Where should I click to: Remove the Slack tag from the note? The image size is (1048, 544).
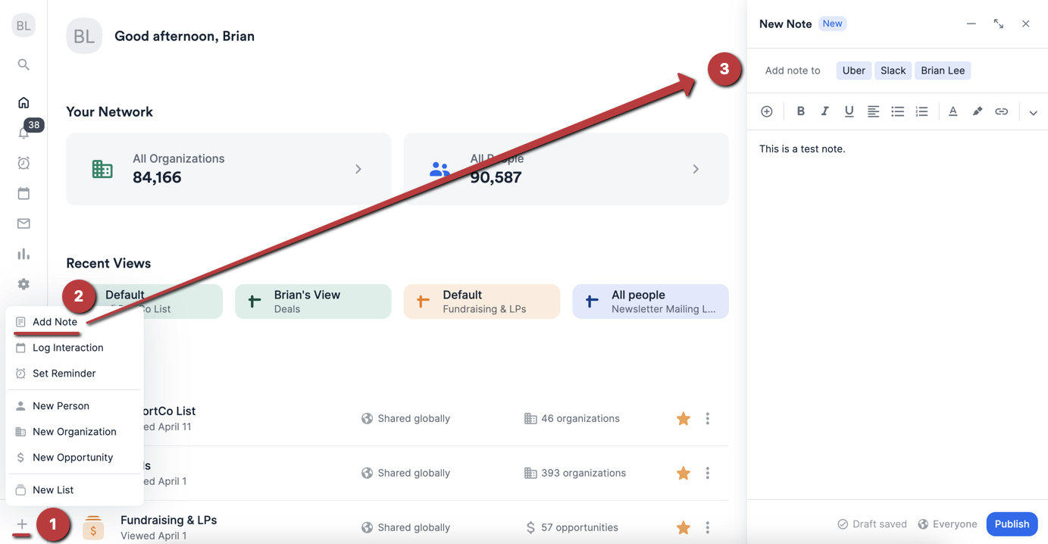tap(893, 70)
